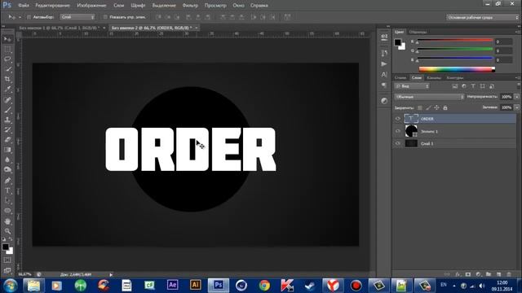
Task: Open the layer filter Вид dropdown
Action: point(412,86)
